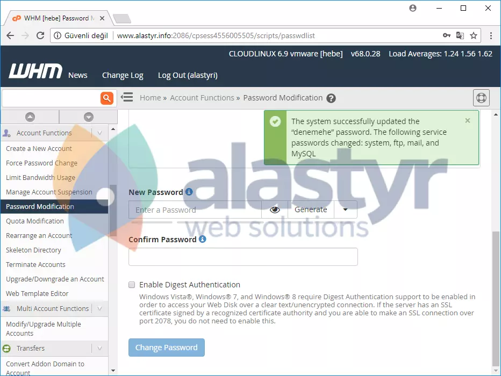Screen dimensions: 501x376
Task: Click the WHM sidebar search field
Action: [51, 98]
